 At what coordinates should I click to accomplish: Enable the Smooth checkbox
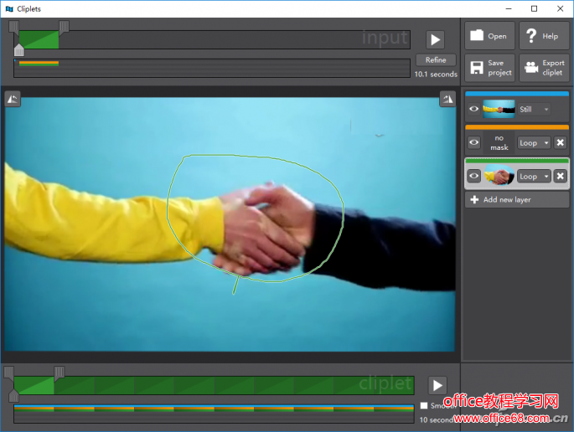425,406
